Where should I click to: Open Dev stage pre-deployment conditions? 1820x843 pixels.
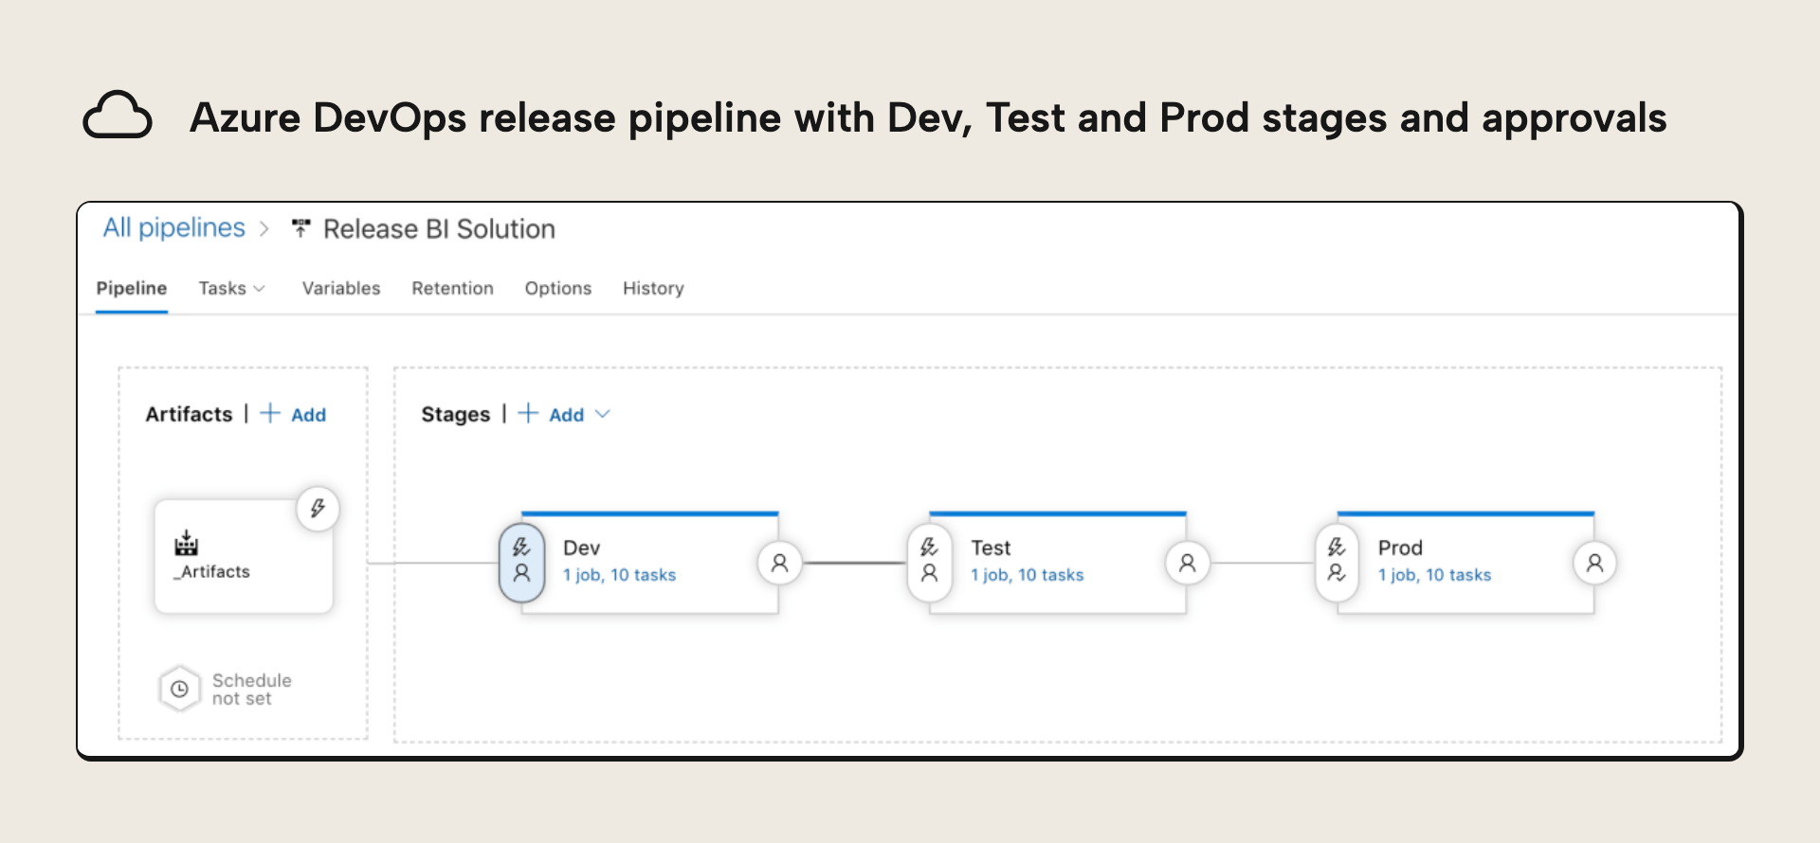tap(521, 563)
